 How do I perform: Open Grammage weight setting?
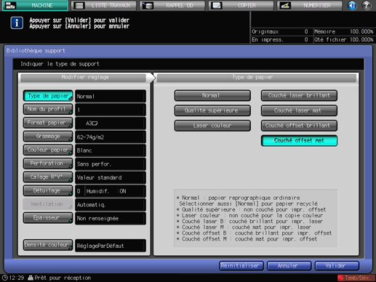(48, 137)
